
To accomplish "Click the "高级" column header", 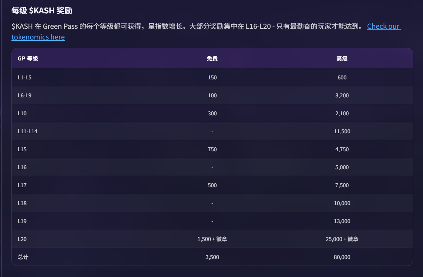I will [x=342, y=58].
